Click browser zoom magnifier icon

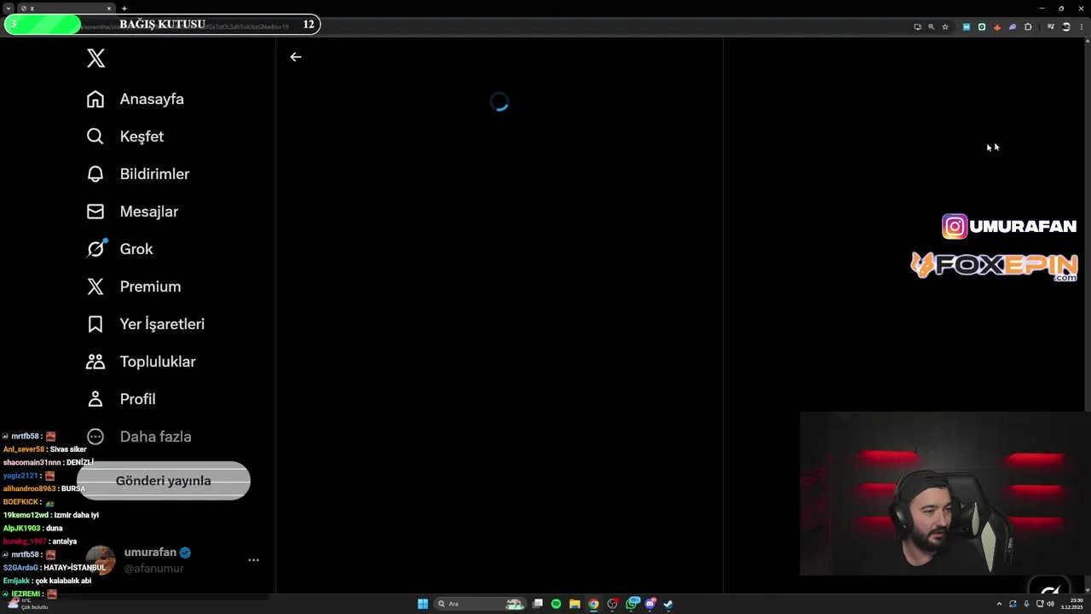tap(931, 27)
